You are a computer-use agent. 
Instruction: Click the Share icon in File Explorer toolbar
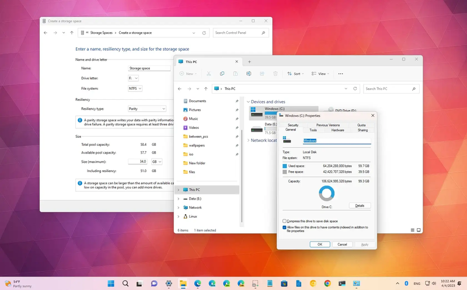(262, 74)
